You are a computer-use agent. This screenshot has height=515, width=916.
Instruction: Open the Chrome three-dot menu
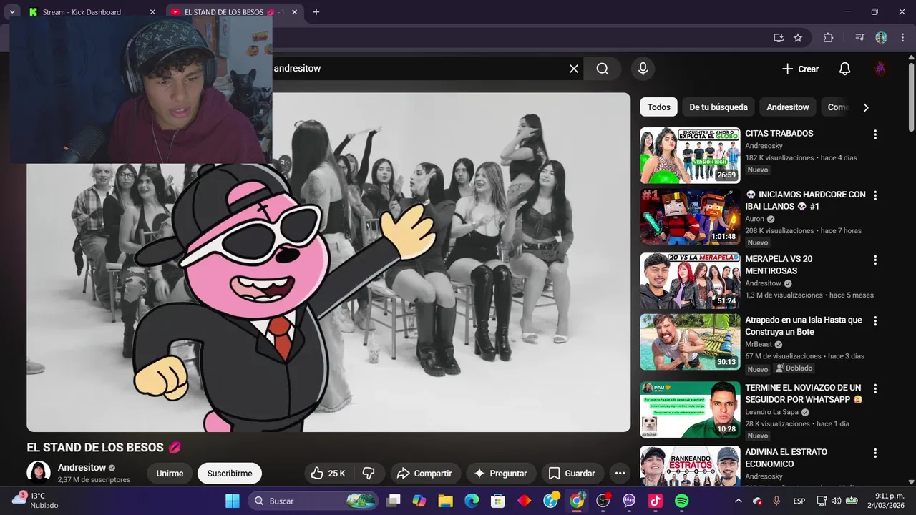pos(902,38)
